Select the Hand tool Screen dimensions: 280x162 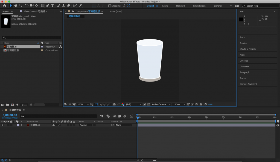(x=16, y=5)
